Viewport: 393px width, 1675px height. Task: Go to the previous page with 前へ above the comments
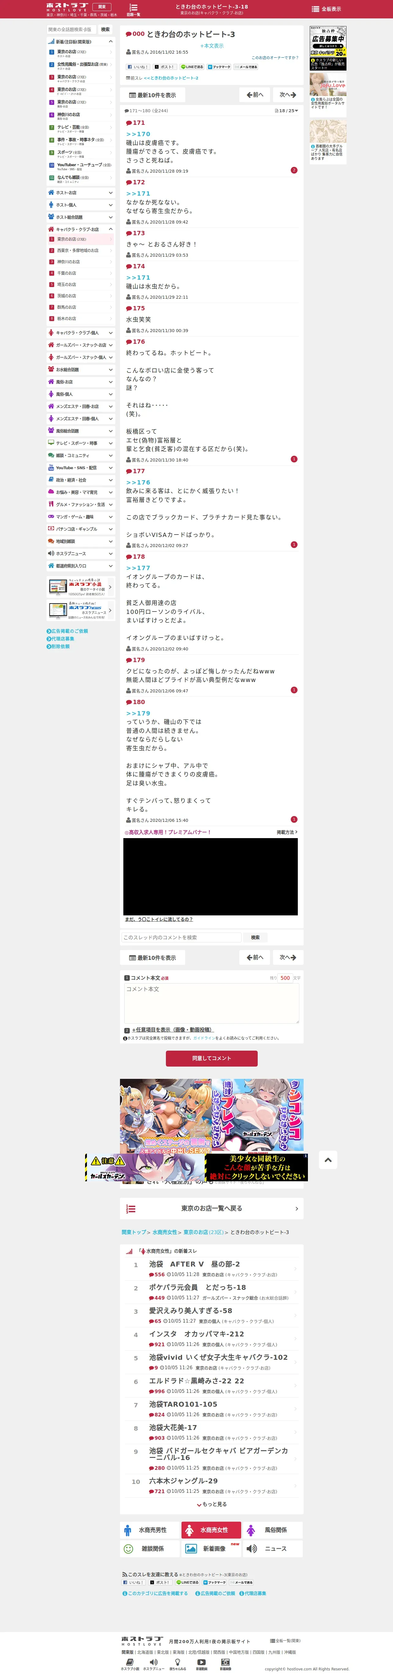point(254,95)
